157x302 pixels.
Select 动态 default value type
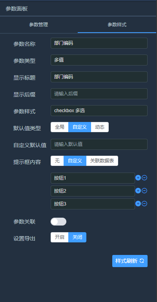pyautogui.click(x=100, y=127)
